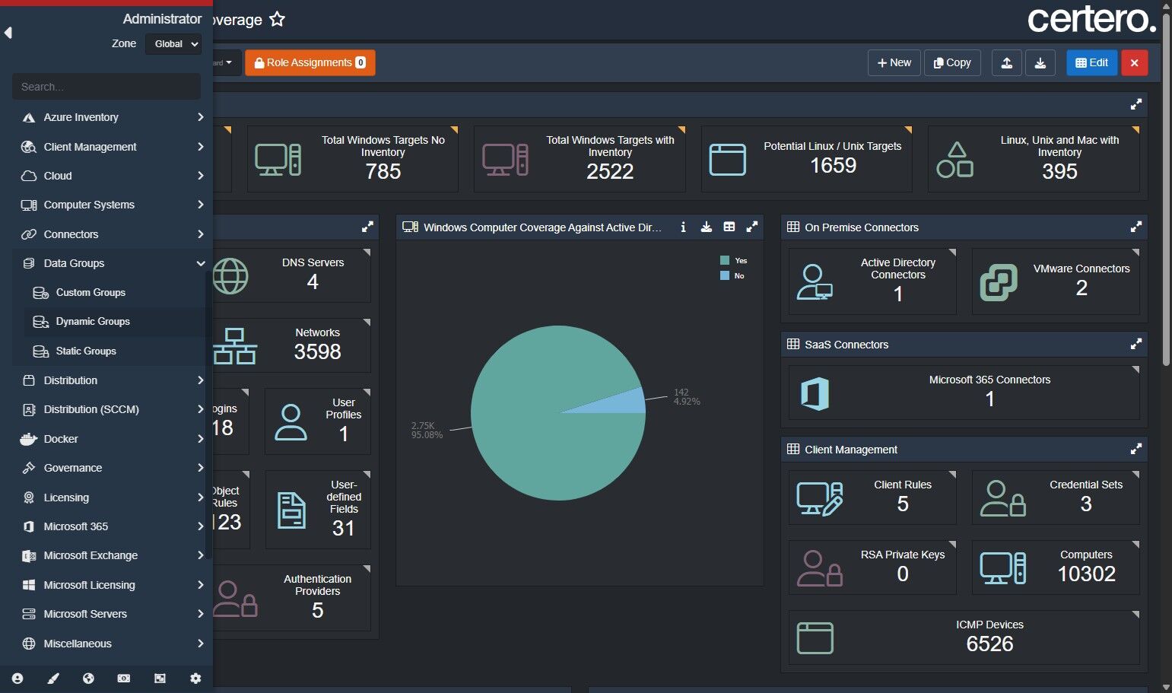The image size is (1172, 693).
Task: Maximize the Client Management panel
Action: coord(1136,449)
